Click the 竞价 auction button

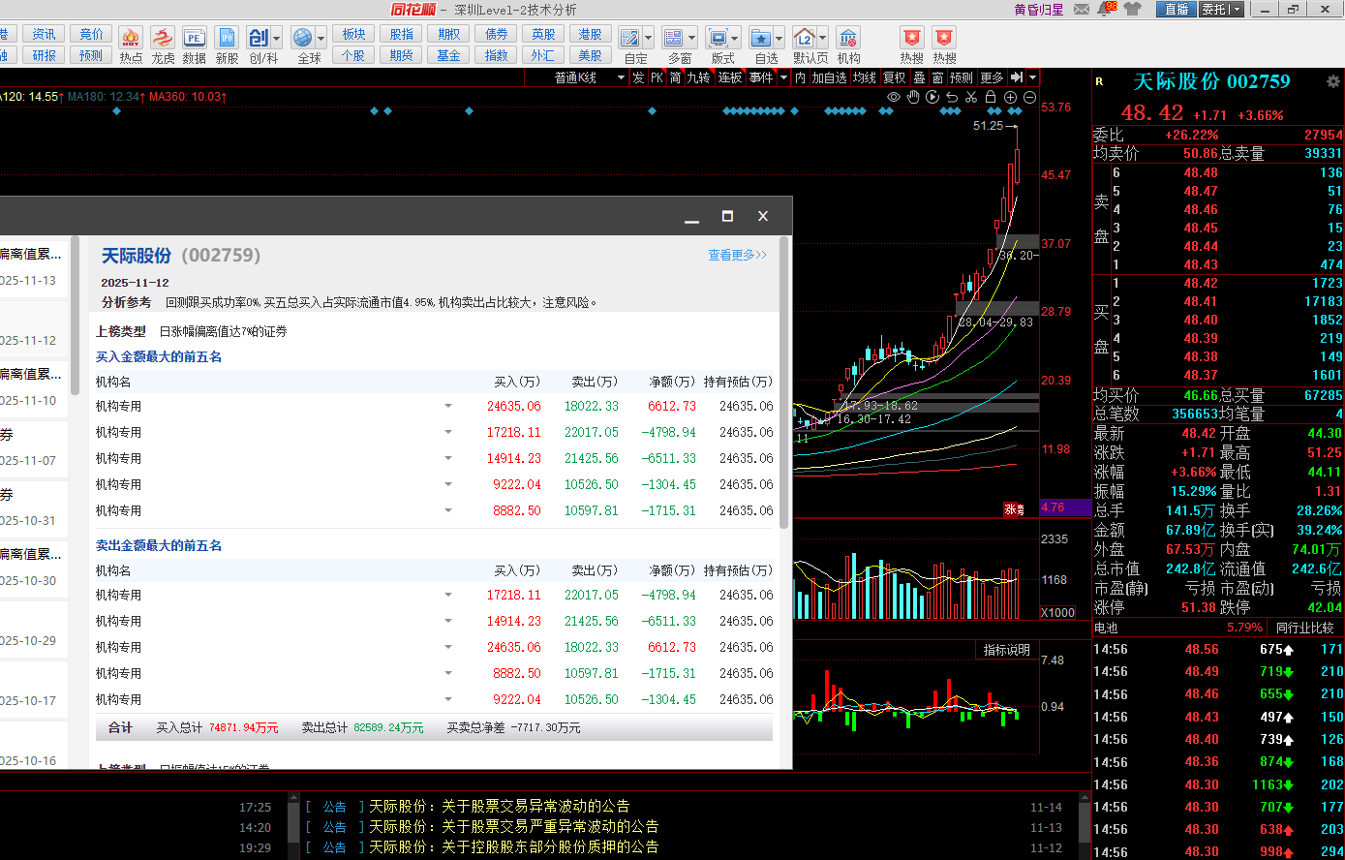(x=91, y=34)
